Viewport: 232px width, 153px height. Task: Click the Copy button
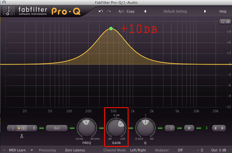click(130, 11)
